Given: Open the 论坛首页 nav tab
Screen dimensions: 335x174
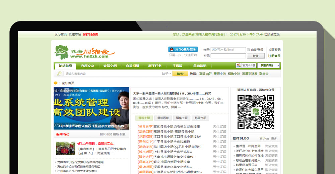Looking at the screenshot, I should click(x=66, y=66).
